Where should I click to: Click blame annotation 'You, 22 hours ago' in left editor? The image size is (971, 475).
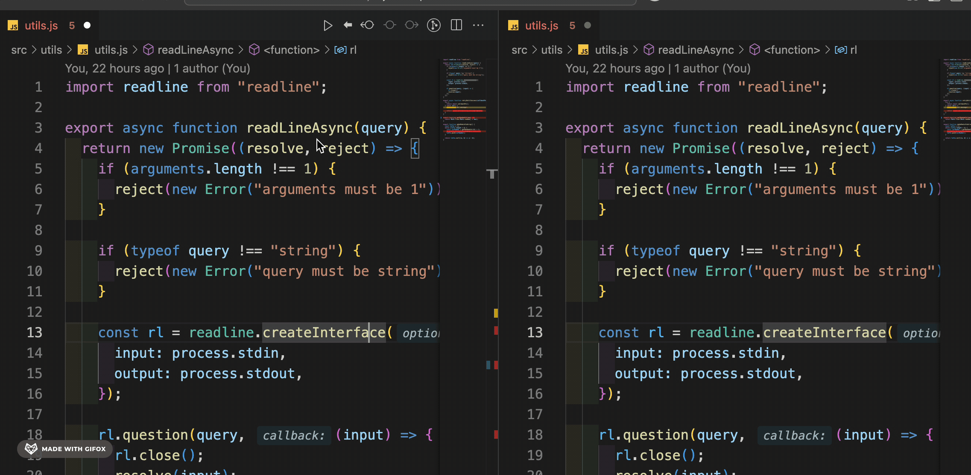click(114, 68)
